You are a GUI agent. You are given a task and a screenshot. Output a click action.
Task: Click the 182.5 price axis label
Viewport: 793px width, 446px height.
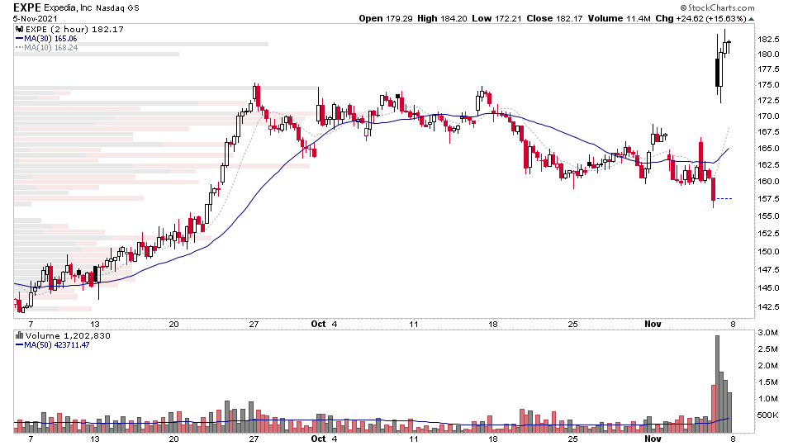click(769, 39)
